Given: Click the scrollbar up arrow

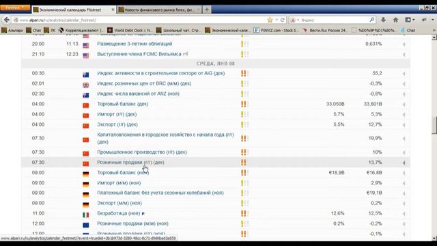Looking at the screenshot, I should click(434, 37).
